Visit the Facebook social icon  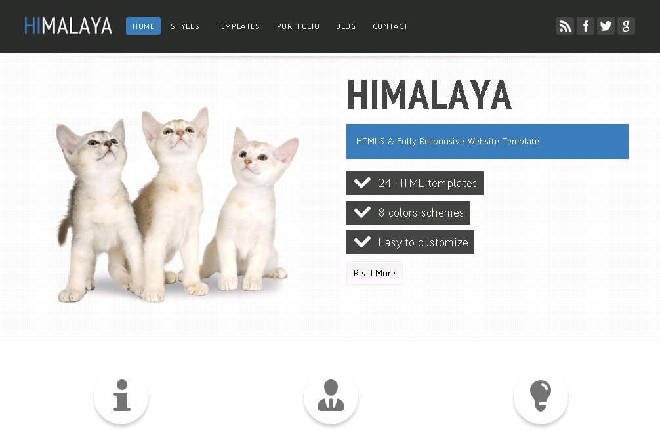[585, 26]
